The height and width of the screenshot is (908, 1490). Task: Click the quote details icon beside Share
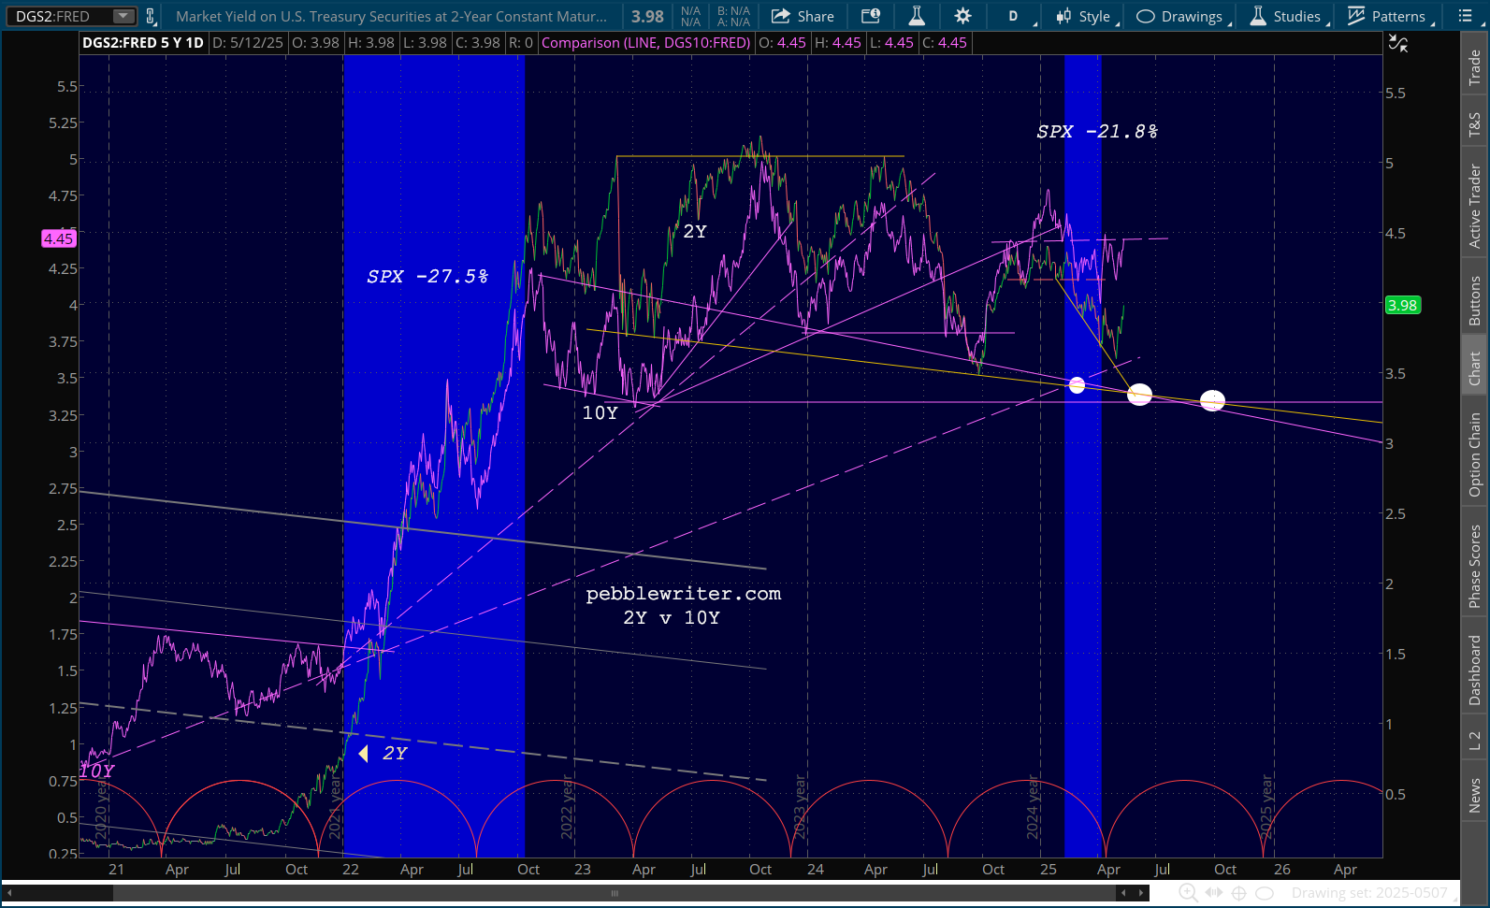coord(871,16)
